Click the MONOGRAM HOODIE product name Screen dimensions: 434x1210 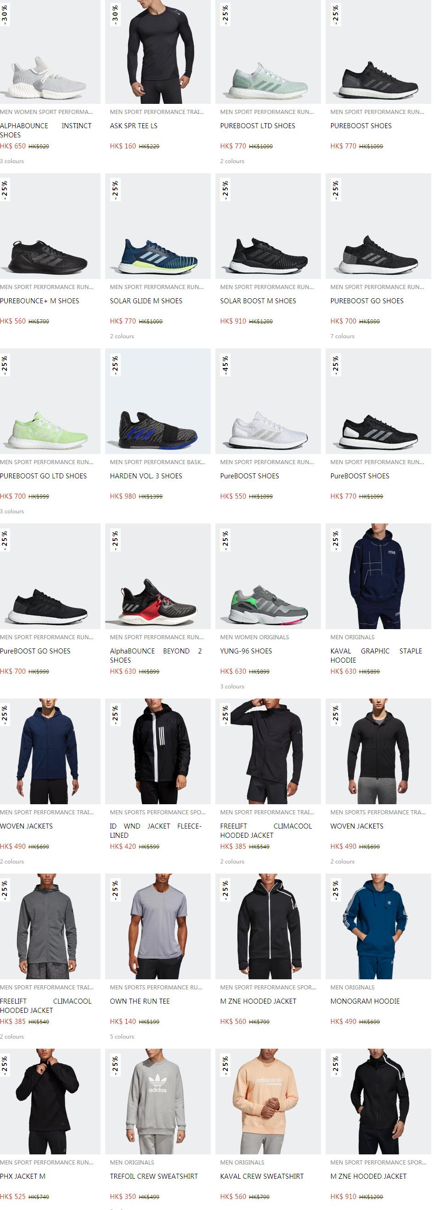(x=365, y=1001)
